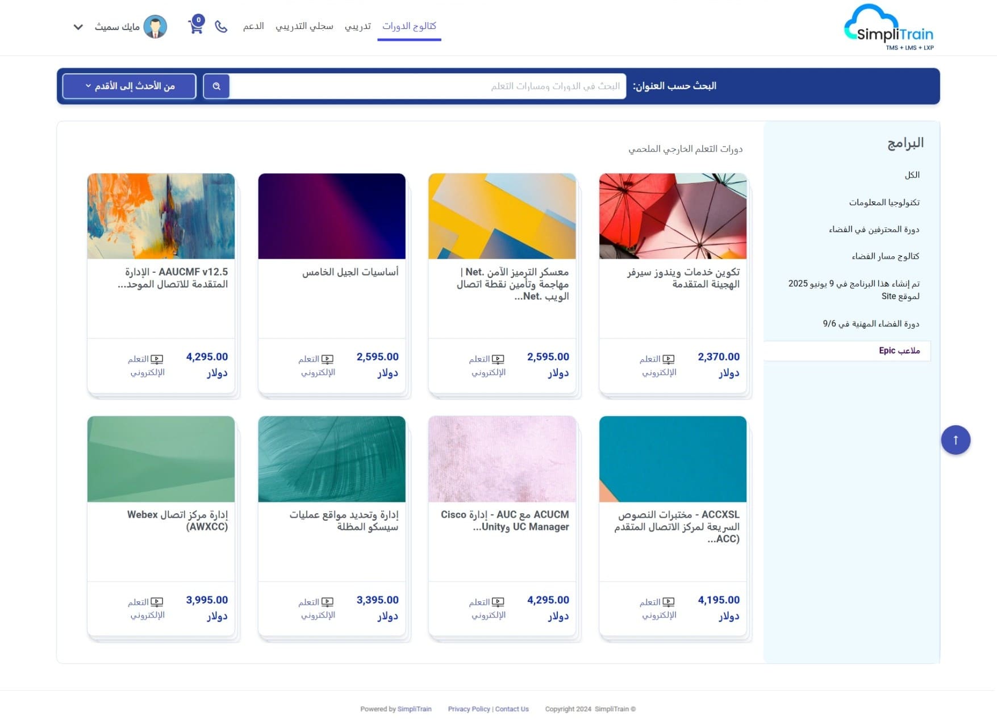Click e-learning icon on 4,195.00 ACCXSL card
997x727 pixels.
(669, 602)
